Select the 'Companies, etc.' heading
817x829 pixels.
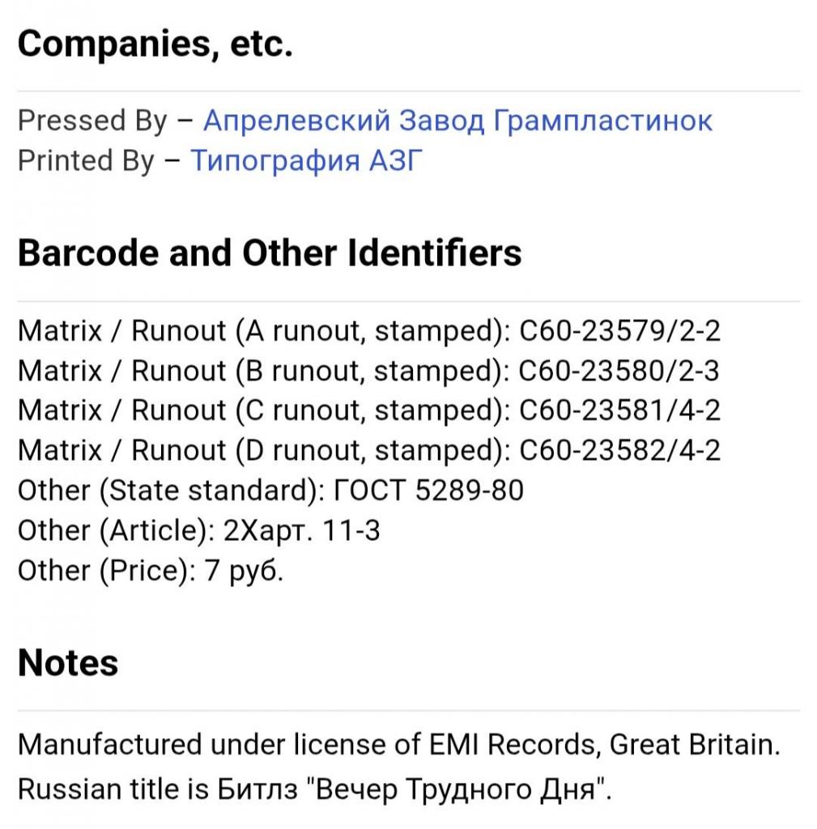point(155,44)
